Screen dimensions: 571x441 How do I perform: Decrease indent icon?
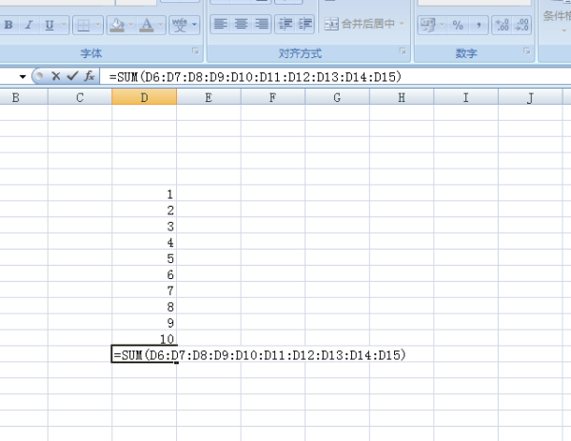click(285, 24)
